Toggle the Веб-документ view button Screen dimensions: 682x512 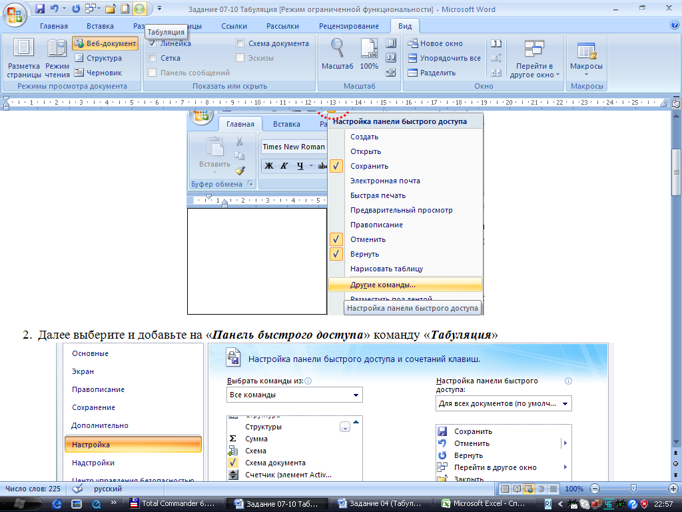tap(105, 43)
